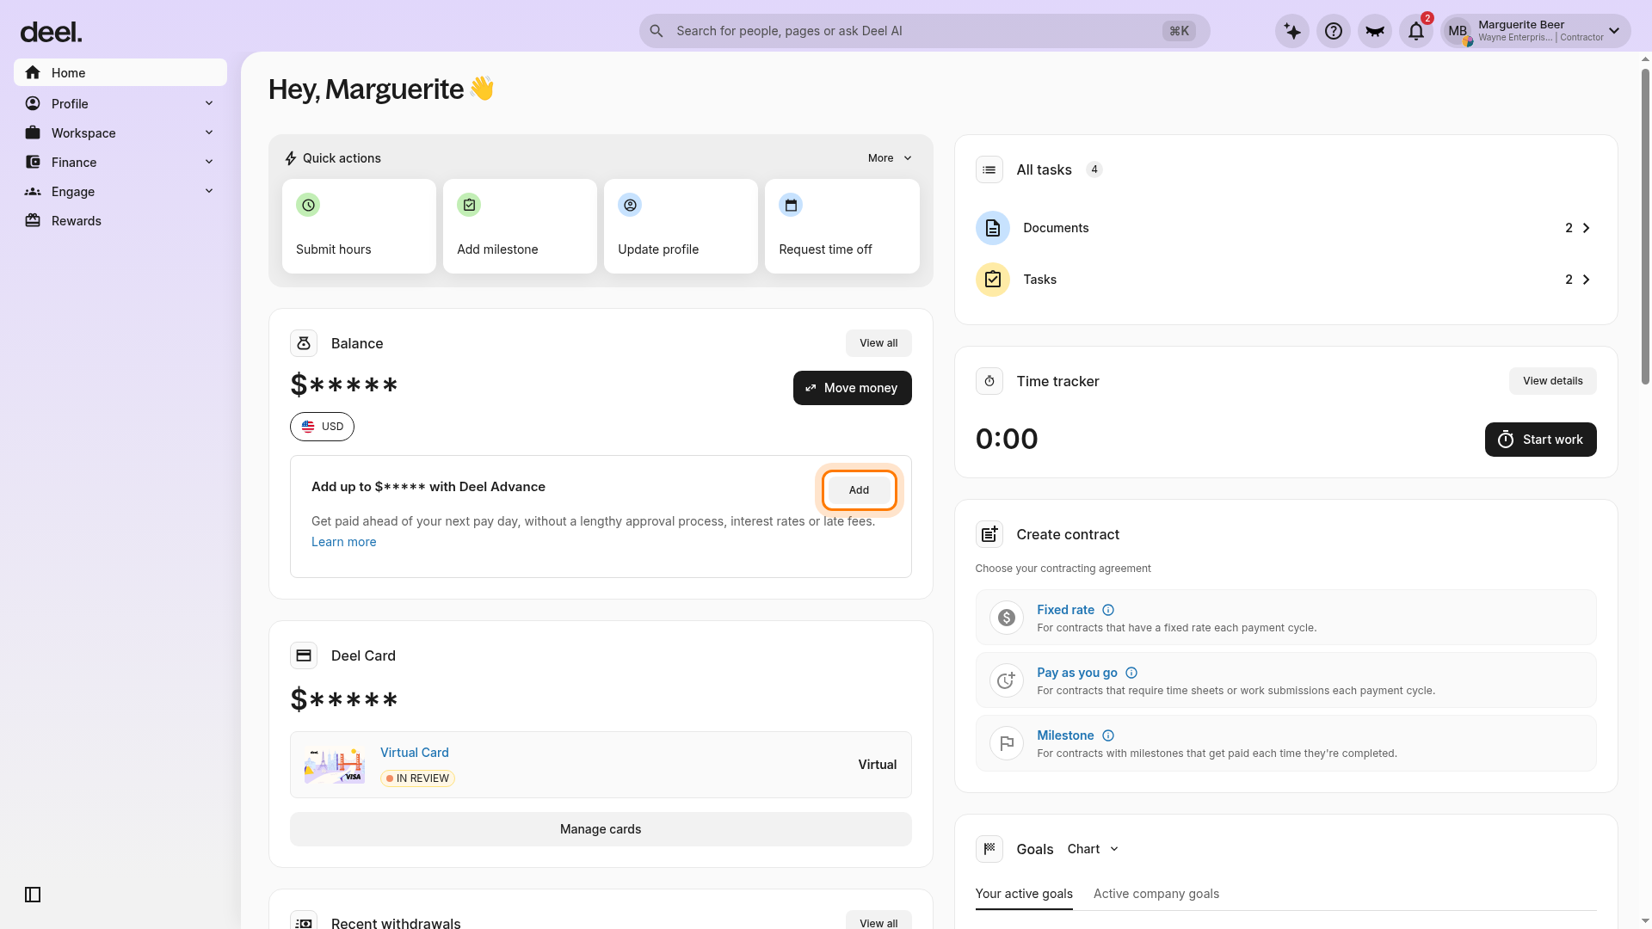Viewport: 1652px width, 929px height.
Task: Show info for Fixed rate contract
Action: point(1108,610)
